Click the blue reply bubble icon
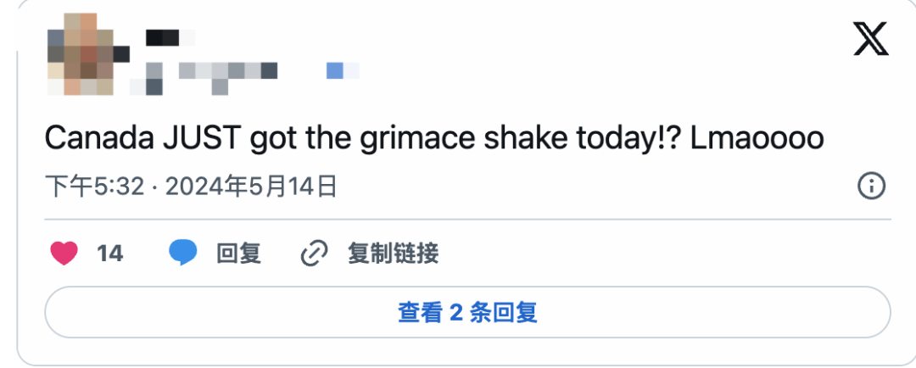 click(x=182, y=253)
